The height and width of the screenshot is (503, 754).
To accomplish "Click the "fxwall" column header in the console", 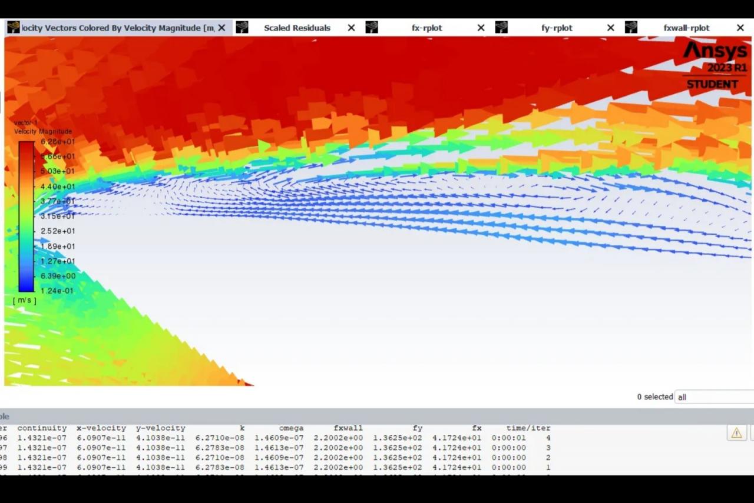I will pos(348,428).
